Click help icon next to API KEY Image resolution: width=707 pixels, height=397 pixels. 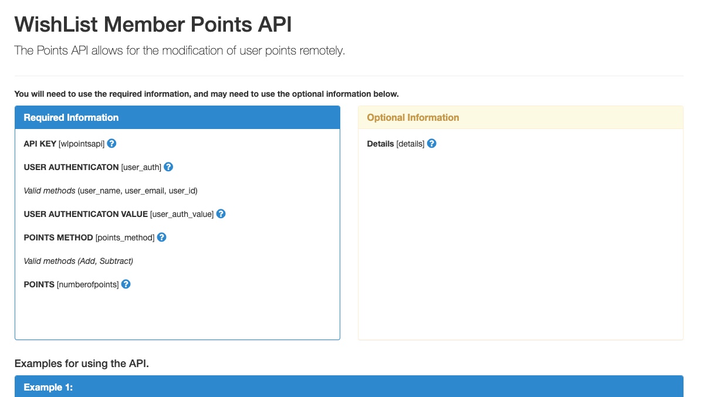(111, 143)
